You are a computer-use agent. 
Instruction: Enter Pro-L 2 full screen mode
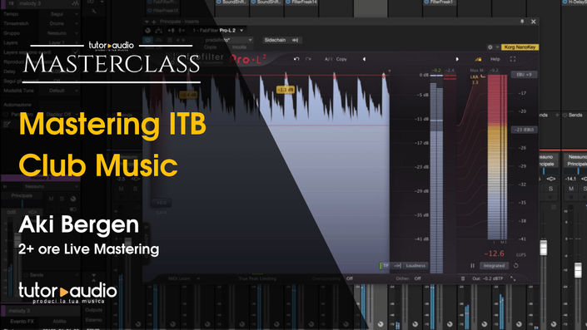tap(513, 59)
